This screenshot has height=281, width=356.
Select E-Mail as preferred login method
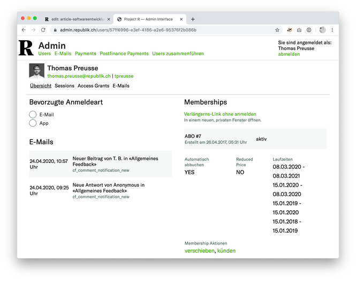[x=33, y=114]
